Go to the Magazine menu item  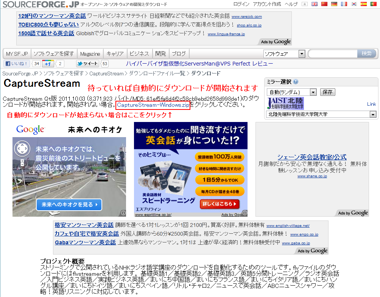tap(90, 54)
